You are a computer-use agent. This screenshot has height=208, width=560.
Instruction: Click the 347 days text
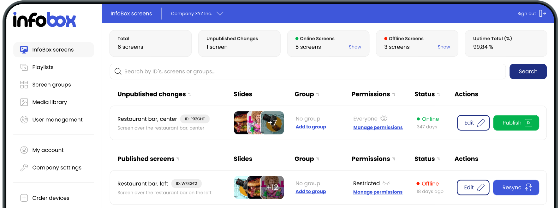427,127
